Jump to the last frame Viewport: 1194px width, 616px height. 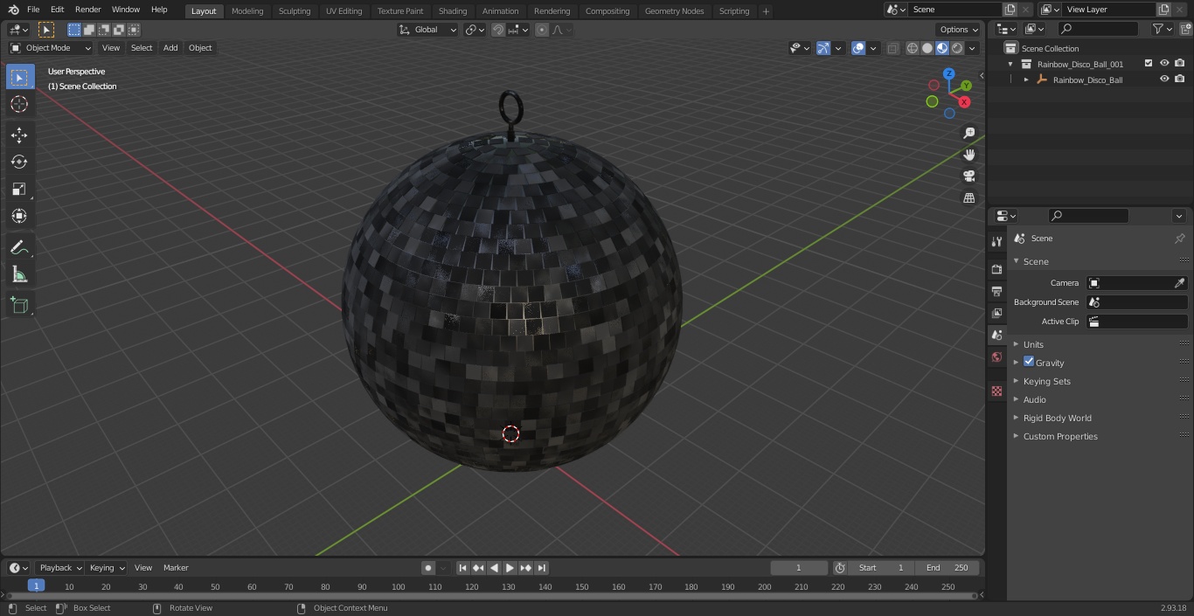coord(541,568)
